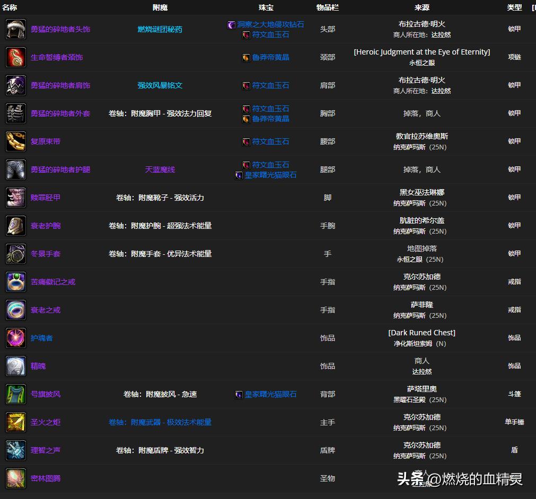
Task: Click the 圣火之炬 mace icon
Action: (x=15, y=422)
